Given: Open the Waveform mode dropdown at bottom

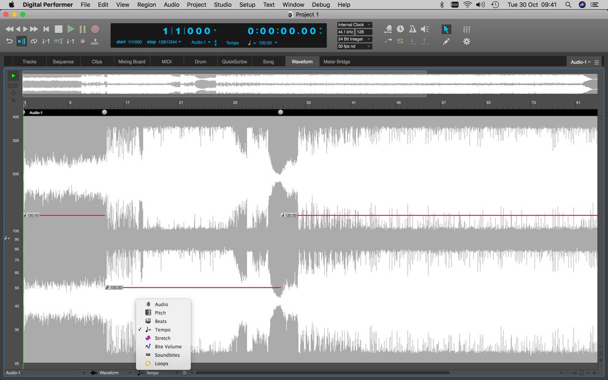Looking at the screenshot, I should [x=111, y=373].
